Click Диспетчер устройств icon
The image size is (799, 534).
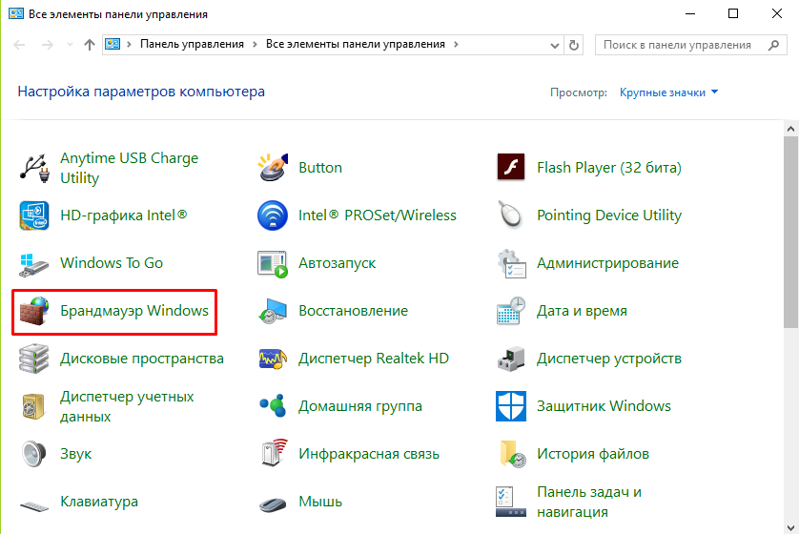pyautogui.click(x=511, y=359)
